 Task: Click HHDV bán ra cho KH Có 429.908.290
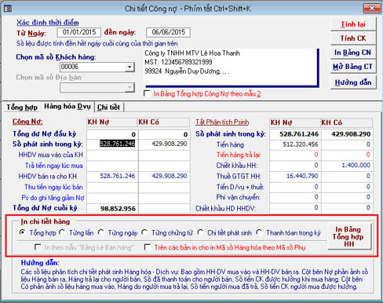(x=164, y=176)
